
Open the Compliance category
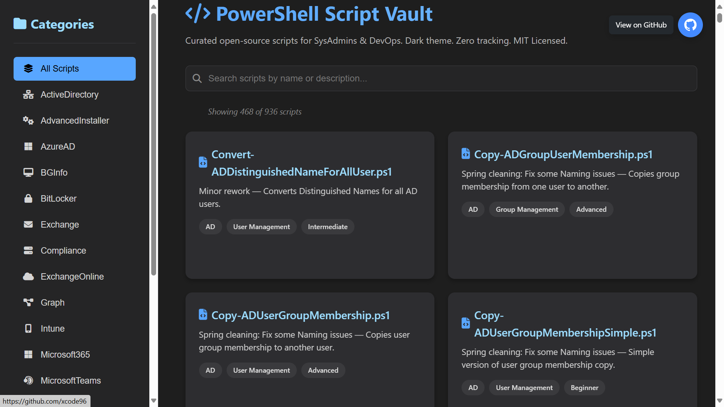[x=63, y=251]
